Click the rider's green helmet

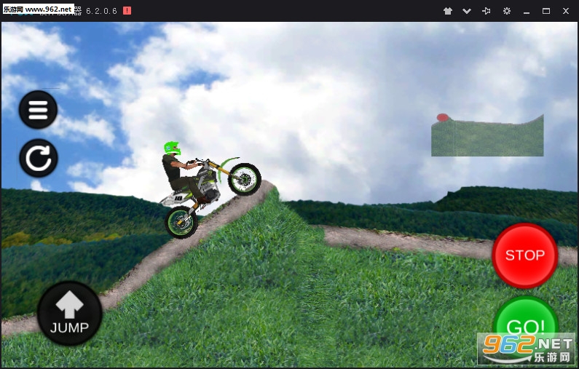click(x=172, y=148)
